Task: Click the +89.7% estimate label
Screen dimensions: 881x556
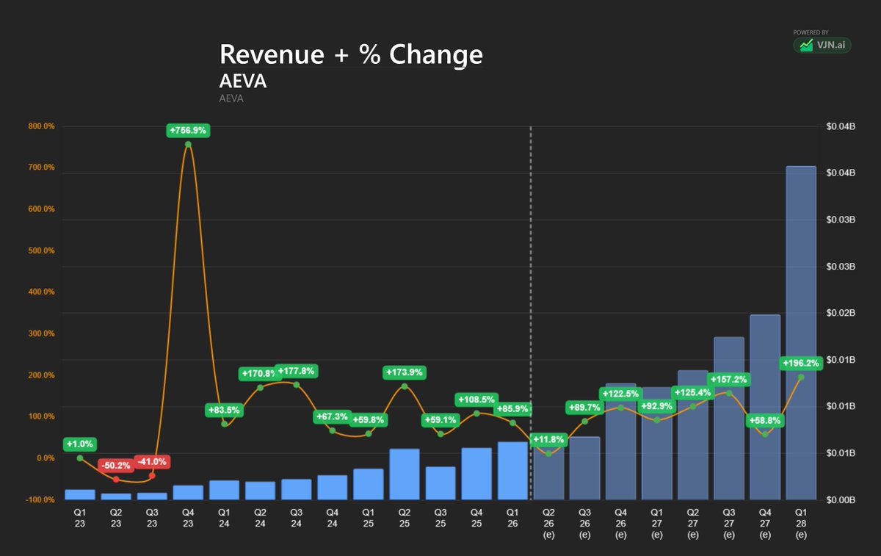Action: pyautogui.click(x=584, y=408)
